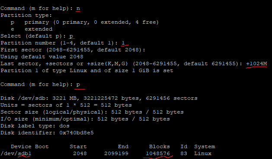Click 'Using default value 2048' line
Image resolution: width=272 pixels, height=159 pixels.
[x=42, y=57]
